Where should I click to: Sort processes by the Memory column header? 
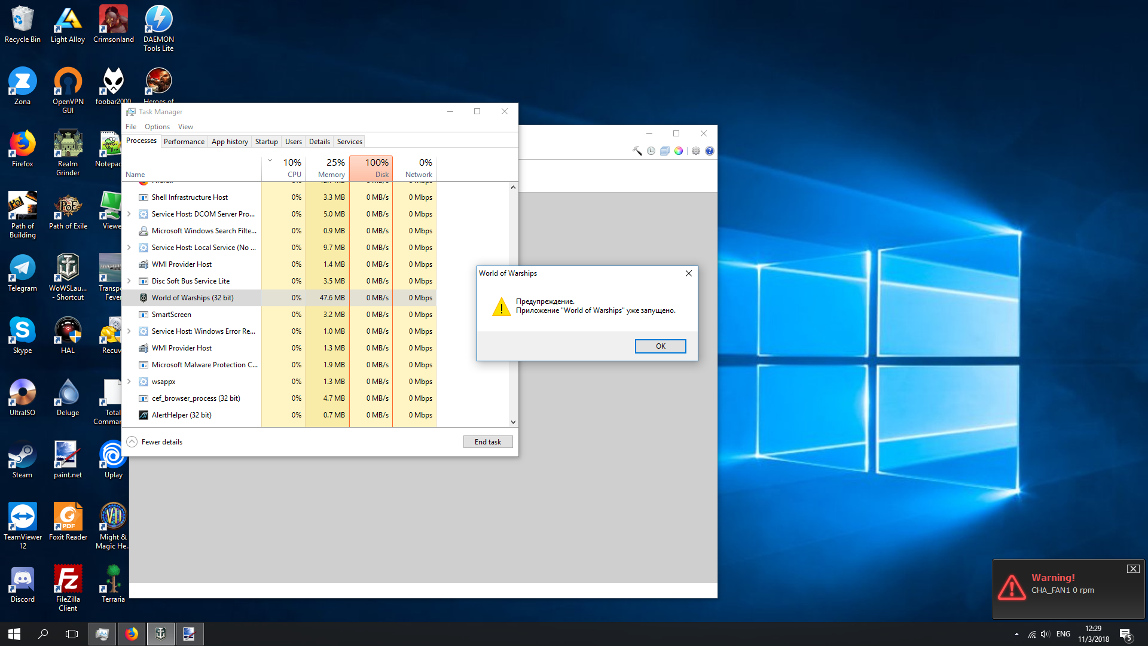tap(327, 168)
